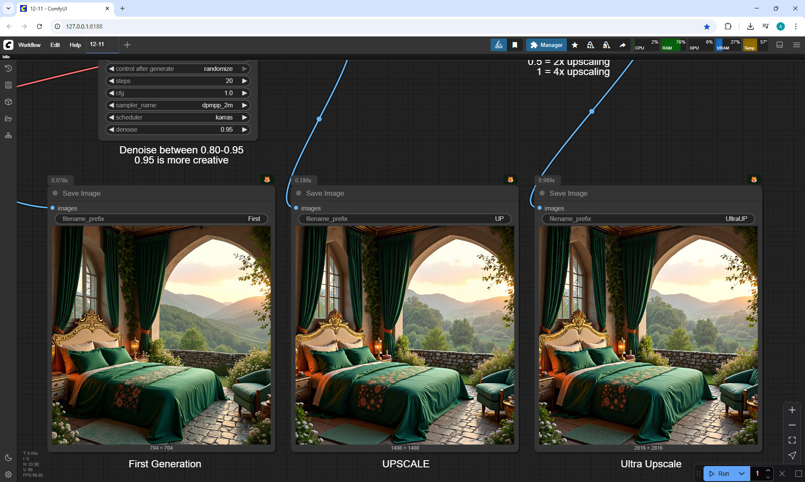Toggle dark theme moon icon in sidebar
The image size is (805, 482).
pos(8,458)
